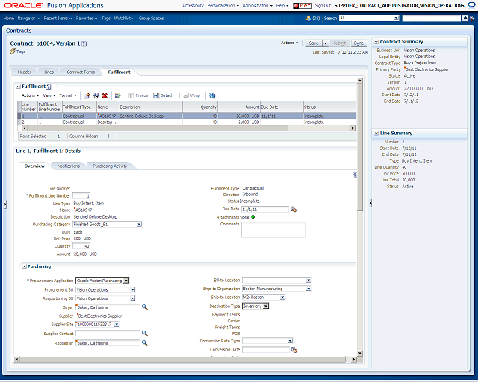Switch to the Lines tab
Image resolution: width=478 pixels, height=382 pixels.
49,72
